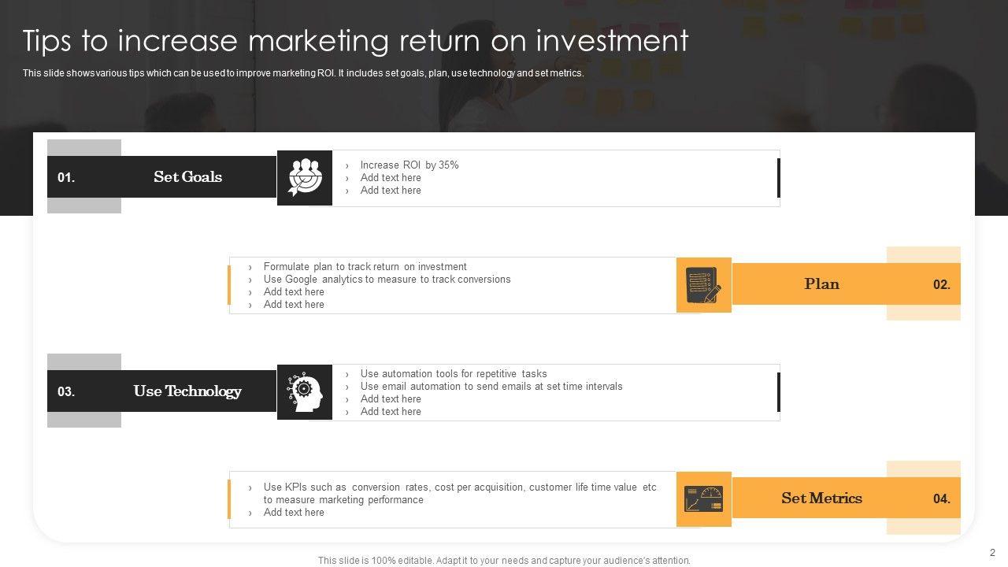Click the Use Technology gear head icon
Screen dimensions: 1008x567
pos(305,392)
